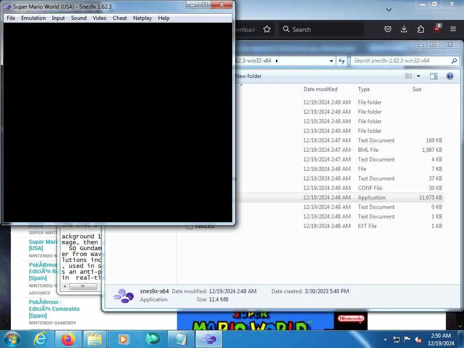Open the Video menu in Snes9x
This screenshot has height=348, width=464.
point(99,18)
